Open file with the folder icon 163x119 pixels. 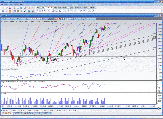coord(7,8)
